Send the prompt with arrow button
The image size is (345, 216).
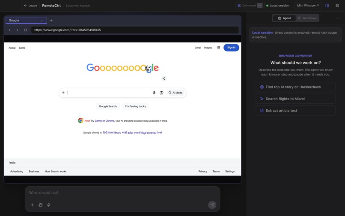(x=212, y=205)
